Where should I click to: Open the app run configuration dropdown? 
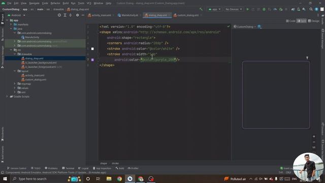click(x=214, y=9)
